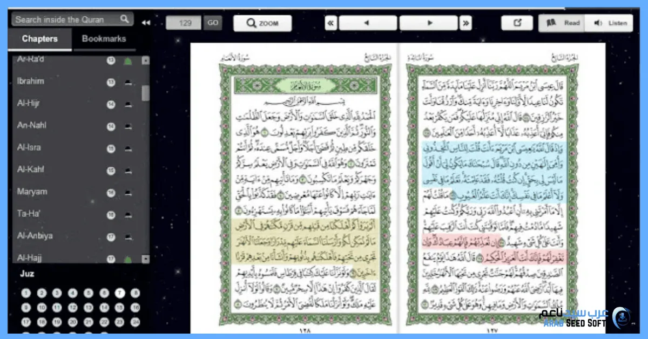Click the juz badge beside Maryam
Viewport: 648px width, 339px height.
(111, 193)
